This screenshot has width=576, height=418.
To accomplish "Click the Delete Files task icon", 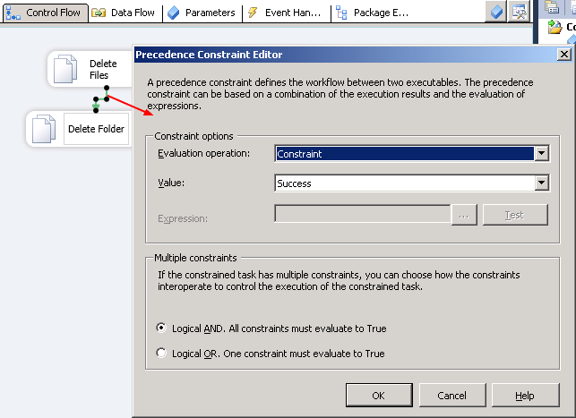I will [64, 69].
